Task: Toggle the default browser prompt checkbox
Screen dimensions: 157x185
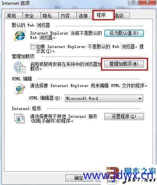Action: [x=33, y=47]
